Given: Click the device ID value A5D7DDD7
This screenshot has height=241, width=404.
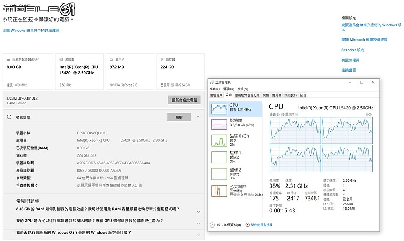Looking at the screenshot, I should 113,163.
